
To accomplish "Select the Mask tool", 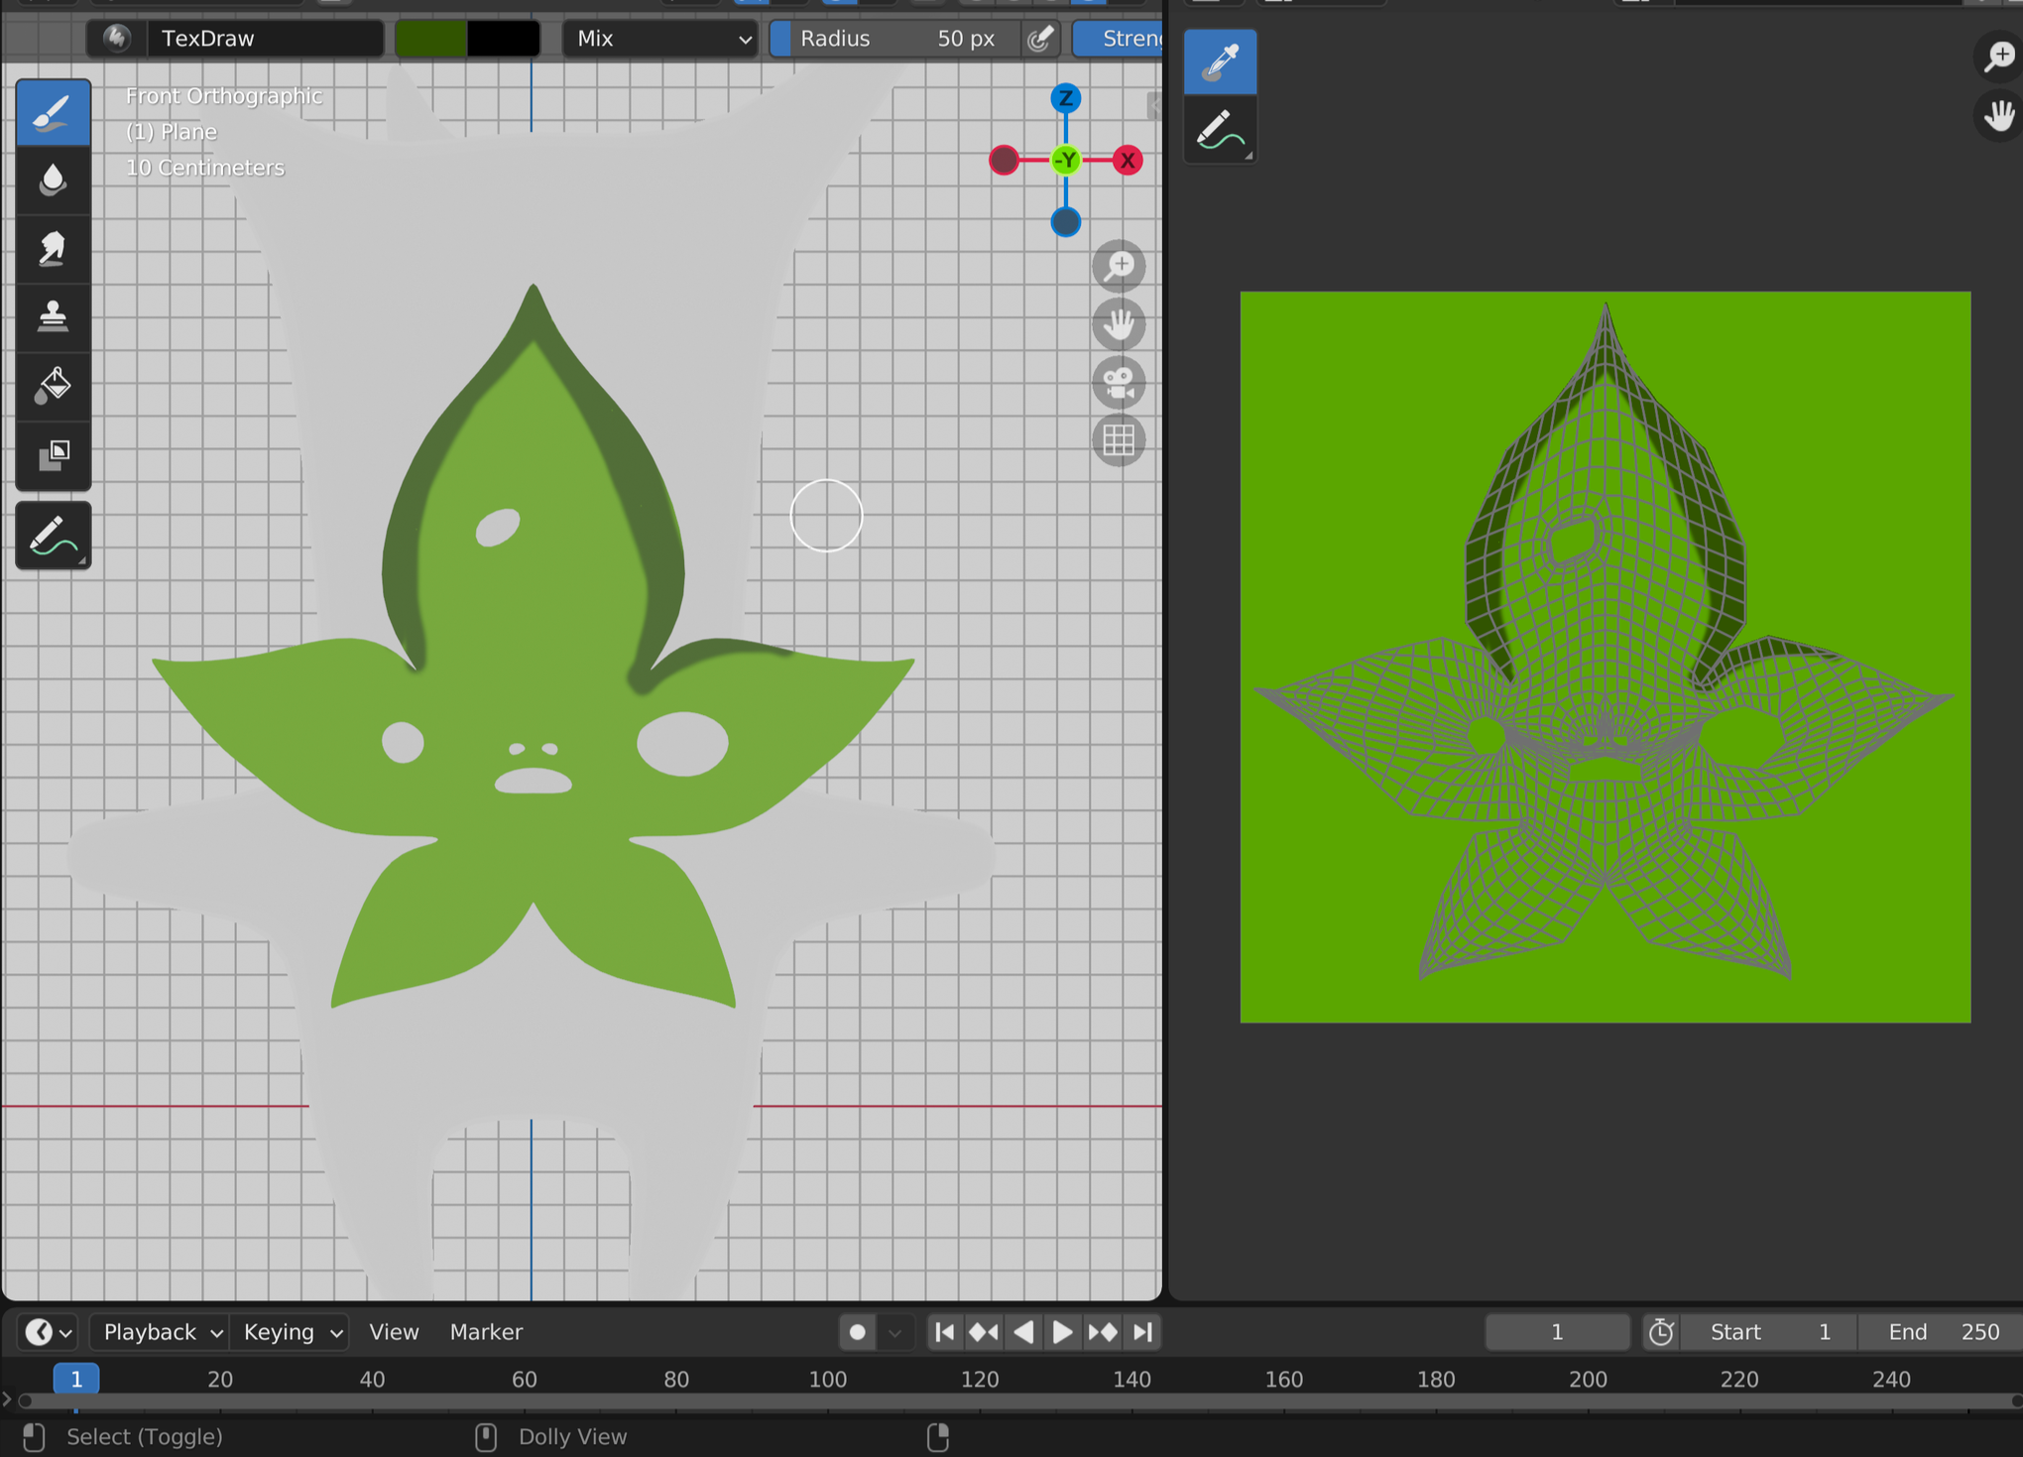I will click(54, 454).
